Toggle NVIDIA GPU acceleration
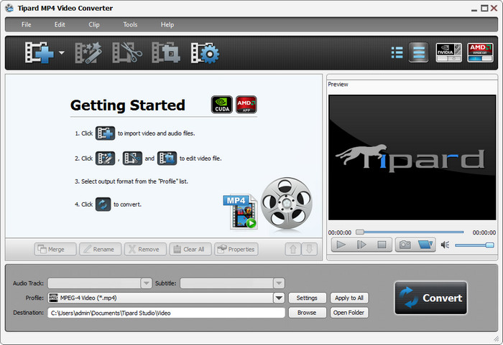This screenshot has height=345, width=503. (448, 52)
